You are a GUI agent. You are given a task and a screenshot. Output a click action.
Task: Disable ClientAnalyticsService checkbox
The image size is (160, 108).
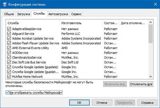(x=9, y=57)
